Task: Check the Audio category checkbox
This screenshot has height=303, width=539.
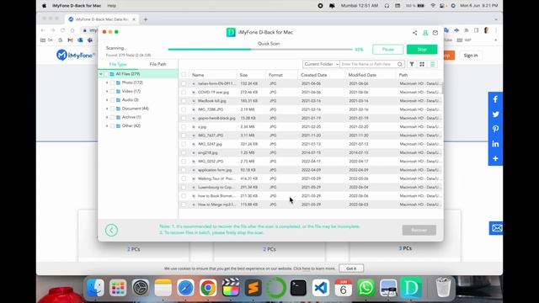Action: click(x=112, y=100)
